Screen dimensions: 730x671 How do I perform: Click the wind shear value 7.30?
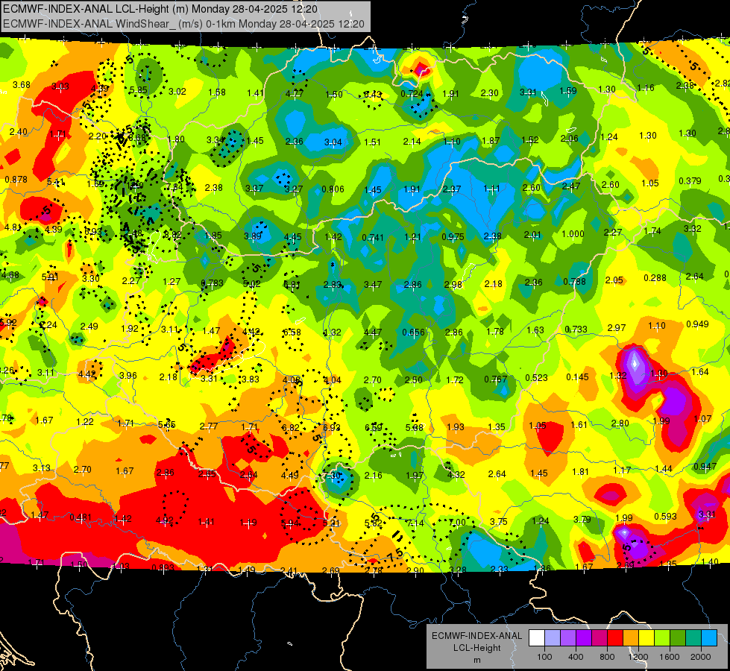332,476
